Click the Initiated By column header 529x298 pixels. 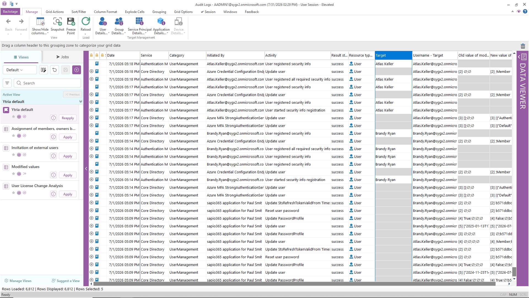[235, 55]
